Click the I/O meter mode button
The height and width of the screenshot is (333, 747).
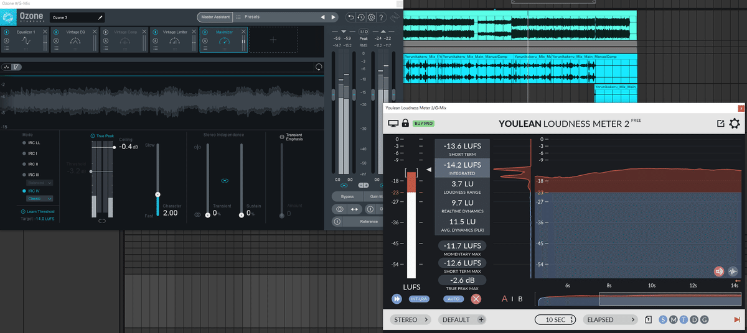(x=364, y=31)
